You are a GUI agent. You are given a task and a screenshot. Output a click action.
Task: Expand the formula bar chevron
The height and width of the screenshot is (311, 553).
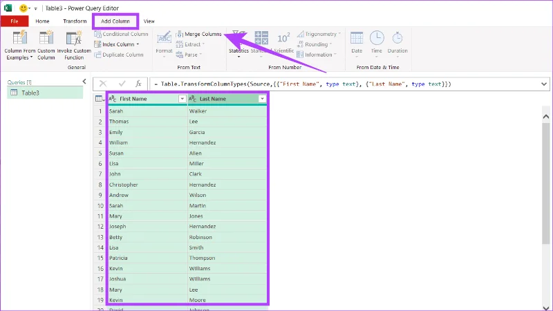click(544, 84)
